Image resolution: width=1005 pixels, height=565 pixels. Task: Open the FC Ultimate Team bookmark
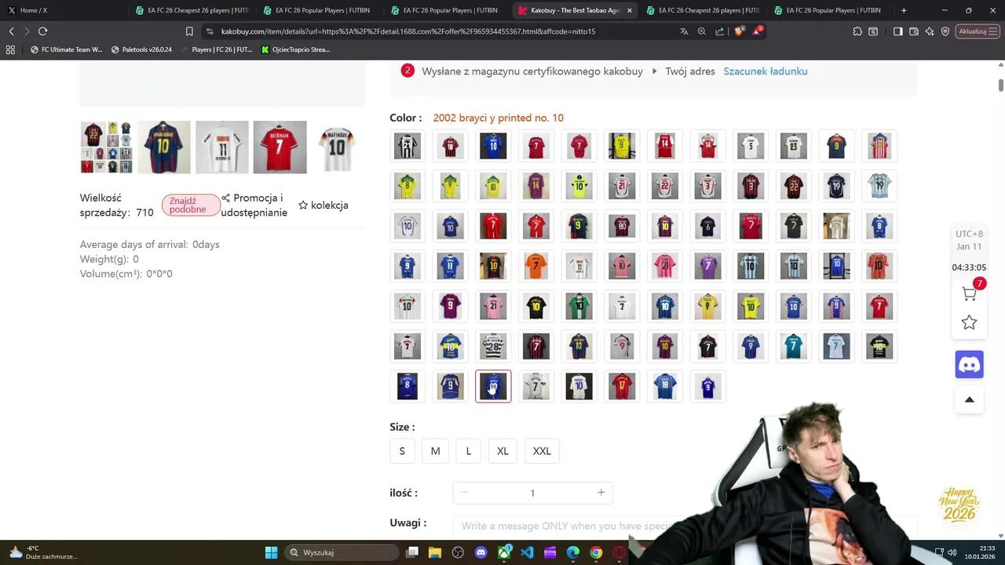[66, 49]
